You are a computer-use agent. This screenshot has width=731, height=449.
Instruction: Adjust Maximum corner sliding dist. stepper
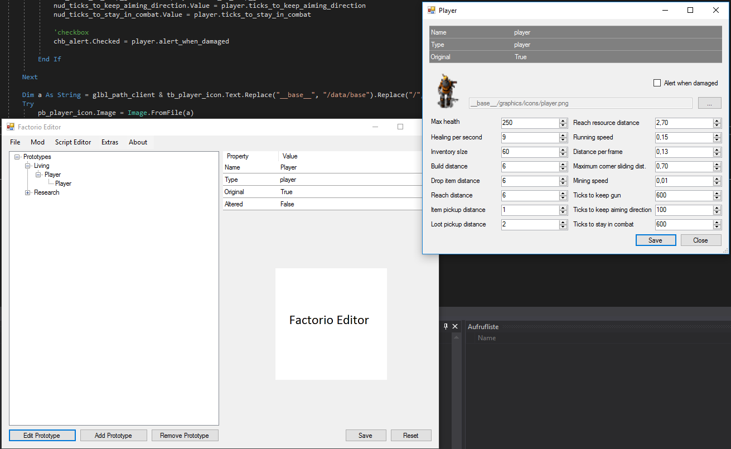[x=717, y=166]
